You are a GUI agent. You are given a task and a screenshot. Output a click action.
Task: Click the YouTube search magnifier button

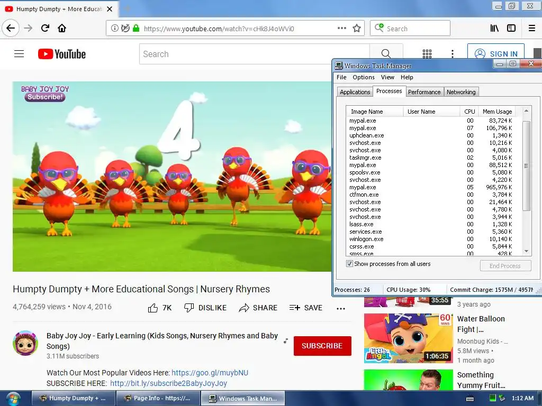(386, 54)
